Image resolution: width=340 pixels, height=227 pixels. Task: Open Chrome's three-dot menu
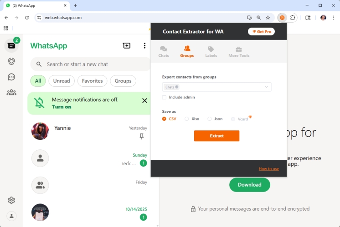[334, 18]
